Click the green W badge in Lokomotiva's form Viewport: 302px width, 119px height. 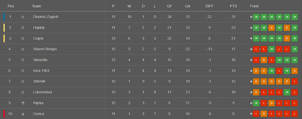[287, 92]
